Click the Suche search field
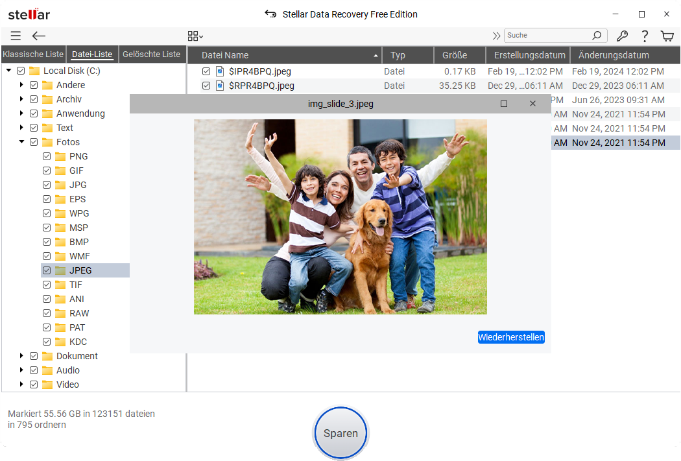 [x=546, y=36]
